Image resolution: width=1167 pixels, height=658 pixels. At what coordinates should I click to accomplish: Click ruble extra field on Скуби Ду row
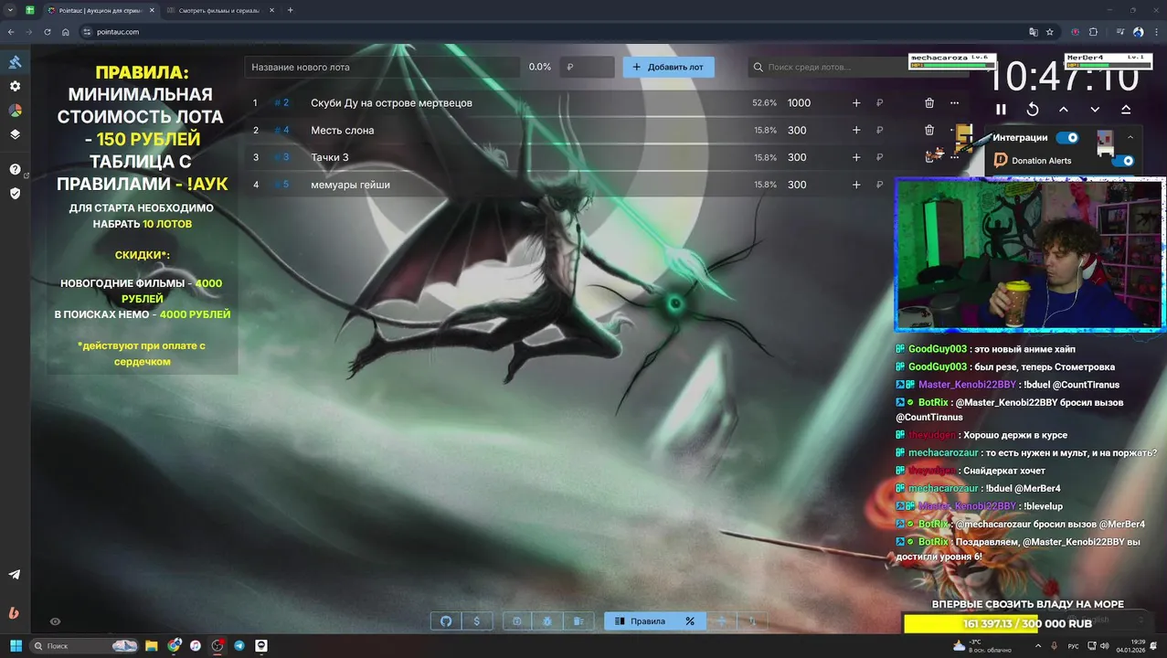click(x=880, y=103)
